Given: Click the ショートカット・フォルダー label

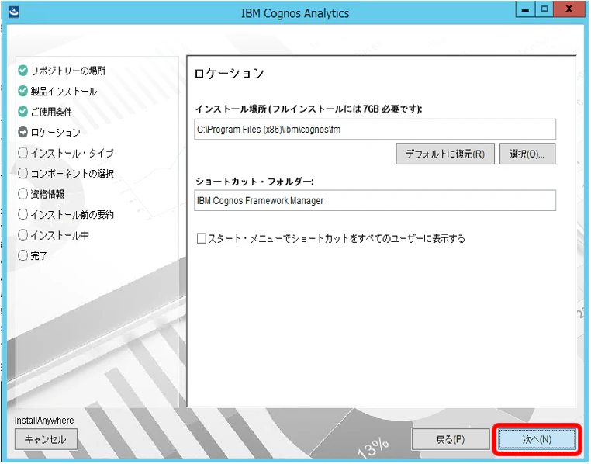Looking at the screenshot, I should coord(254,182).
